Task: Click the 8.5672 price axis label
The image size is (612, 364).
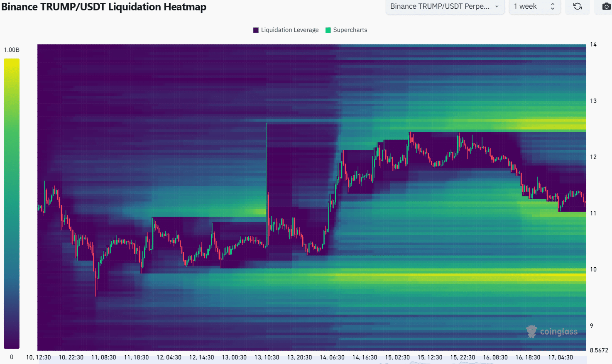Action: coord(599,350)
